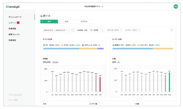Viewport: 183px width, 109px height.
Task: Click the ユーザー数 card heading
Action: point(93,104)
